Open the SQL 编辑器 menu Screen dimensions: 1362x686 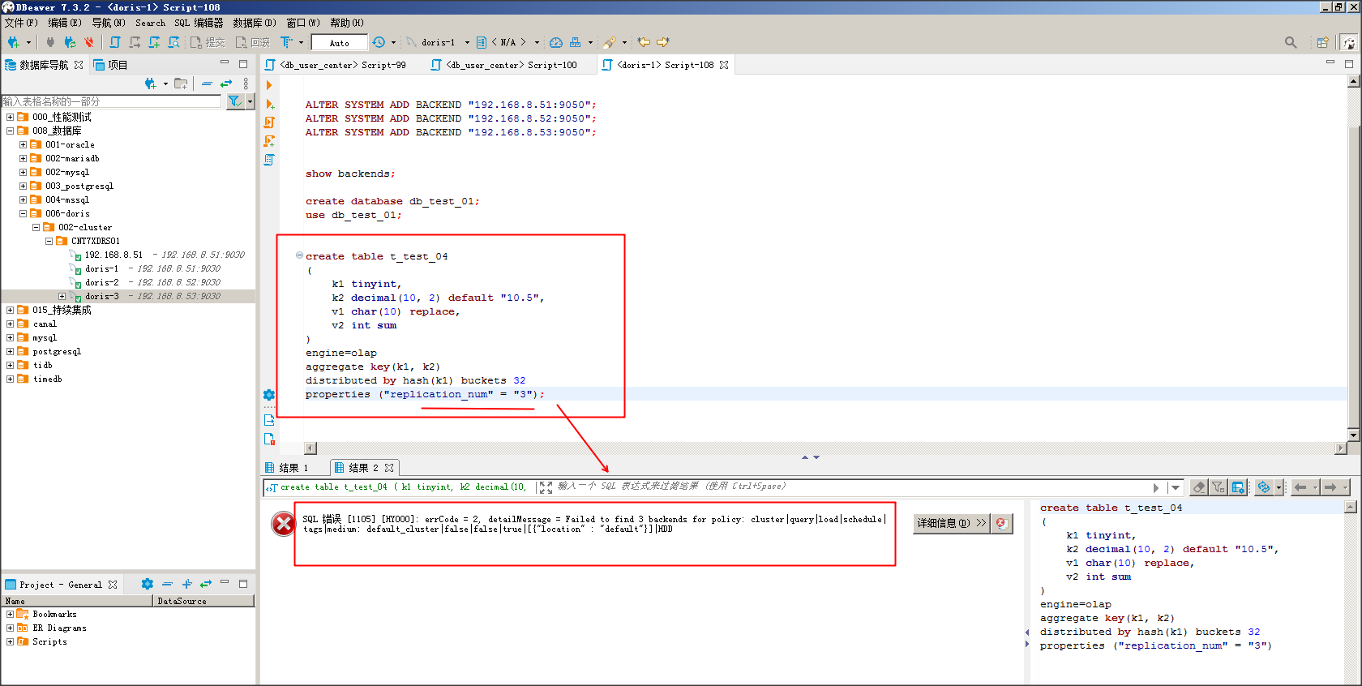pos(199,23)
